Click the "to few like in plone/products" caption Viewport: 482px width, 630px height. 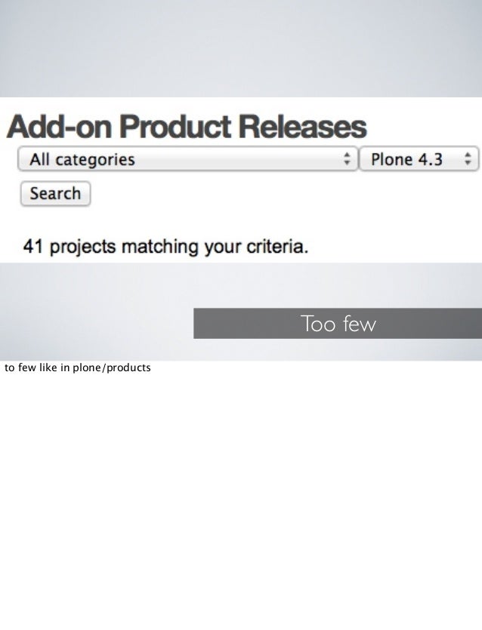coord(78,369)
